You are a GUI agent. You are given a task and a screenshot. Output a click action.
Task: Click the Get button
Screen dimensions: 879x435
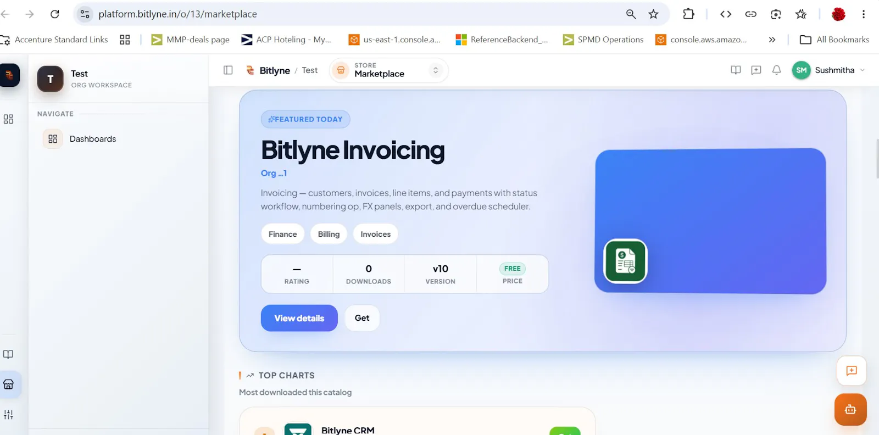pos(362,318)
